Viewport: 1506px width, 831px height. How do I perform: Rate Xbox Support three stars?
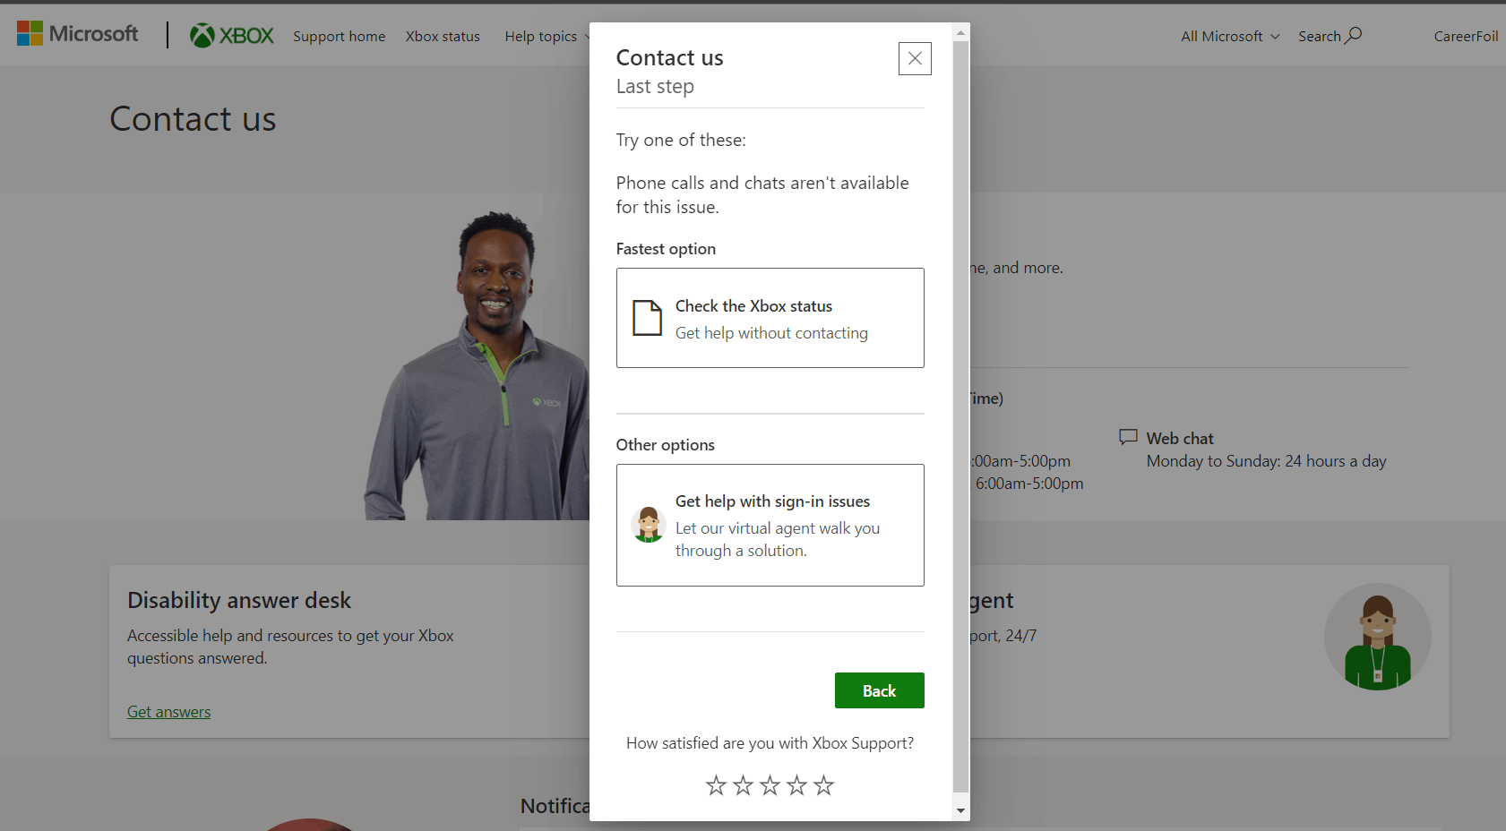click(770, 785)
